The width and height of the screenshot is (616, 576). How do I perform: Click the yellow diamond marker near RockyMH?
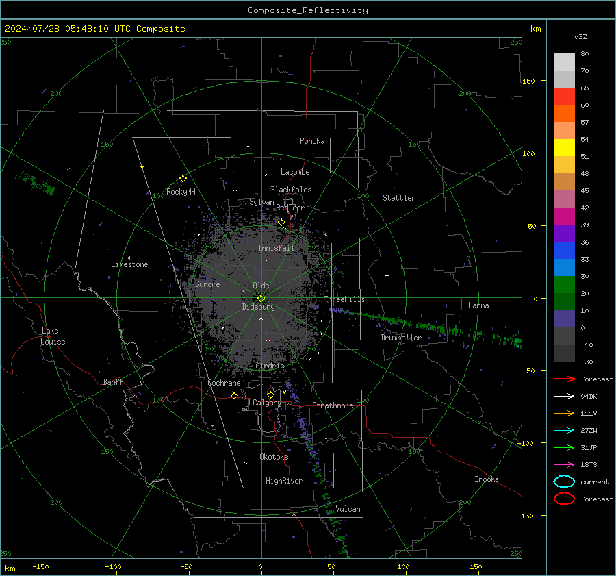[x=183, y=179]
